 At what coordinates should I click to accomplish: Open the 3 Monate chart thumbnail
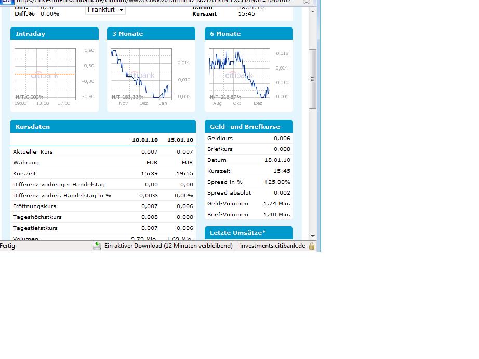[x=141, y=74]
